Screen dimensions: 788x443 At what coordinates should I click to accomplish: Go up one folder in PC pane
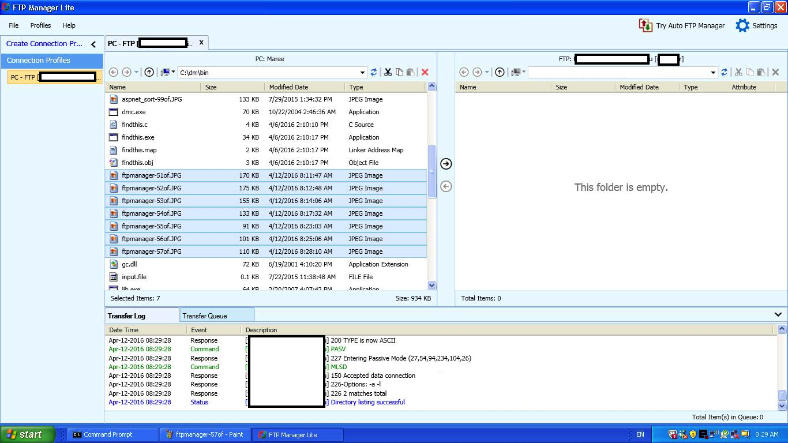click(x=149, y=72)
